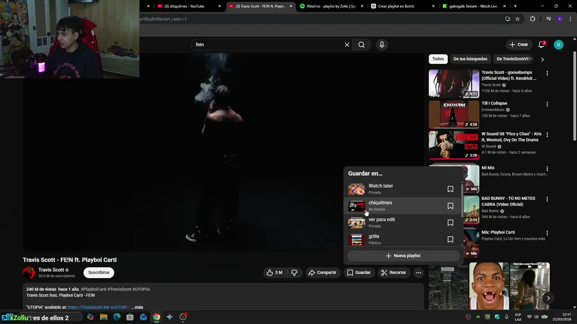The image size is (577, 324).
Task: Select the De TravisScottVEVO chip
Action: point(515,59)
